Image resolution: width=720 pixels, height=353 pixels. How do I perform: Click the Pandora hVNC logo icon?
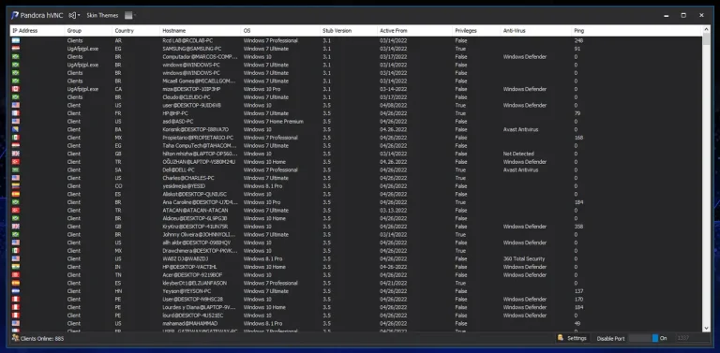coord(14,15)
